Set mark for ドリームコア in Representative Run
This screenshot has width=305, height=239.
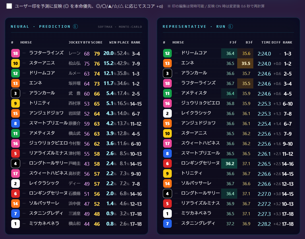pos(176,53)
